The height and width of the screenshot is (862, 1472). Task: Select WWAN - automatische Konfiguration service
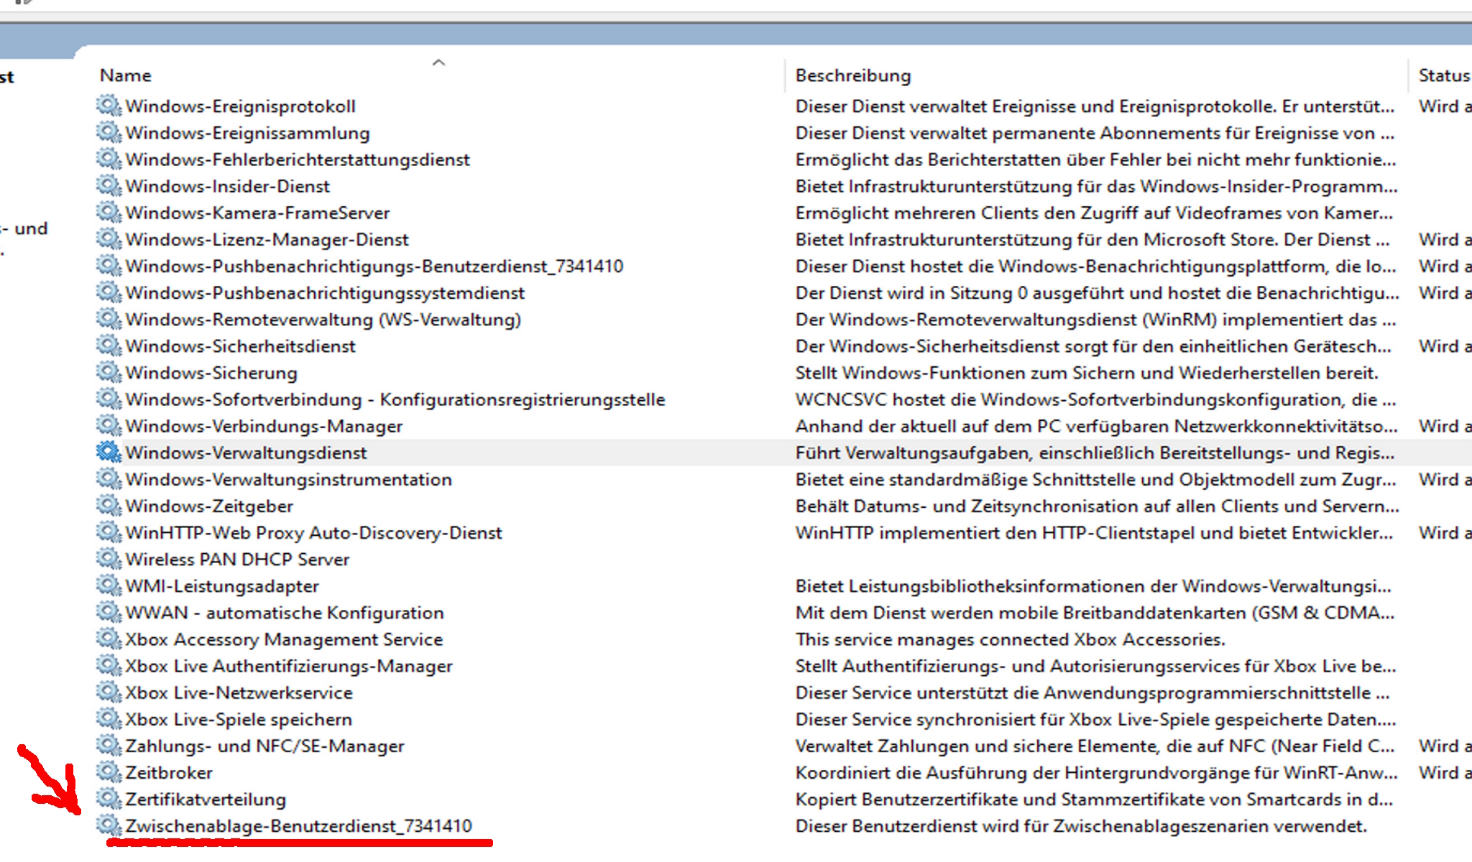[285, 613]
